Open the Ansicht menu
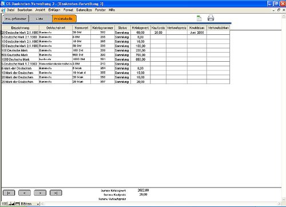 [x=40, y=10]
